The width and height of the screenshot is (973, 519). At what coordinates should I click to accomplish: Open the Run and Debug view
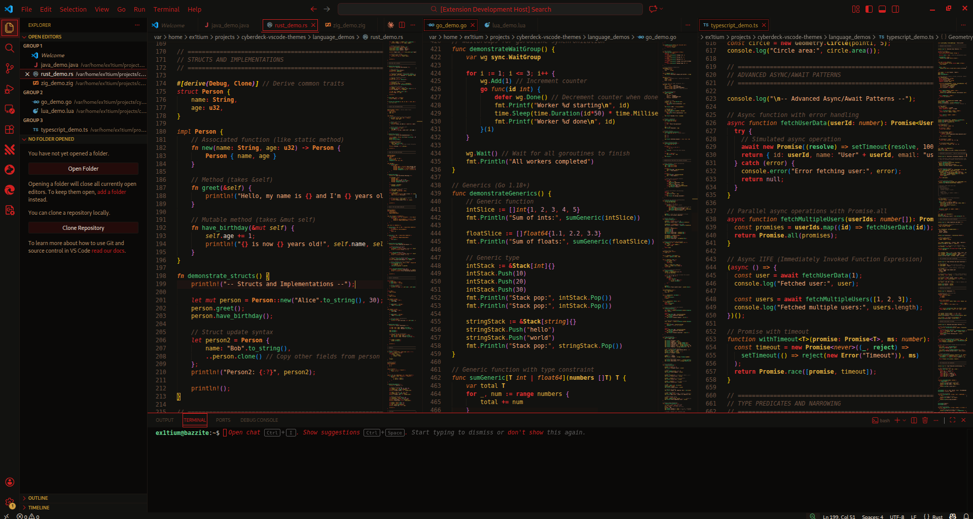coord(10,89)
